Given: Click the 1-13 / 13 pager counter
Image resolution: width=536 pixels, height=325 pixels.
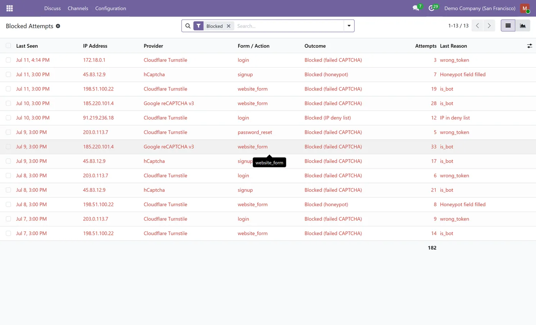Looking at the screenshot, I should coord(458,26).
